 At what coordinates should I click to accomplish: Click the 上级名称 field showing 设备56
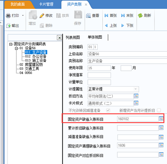point(127,54)
